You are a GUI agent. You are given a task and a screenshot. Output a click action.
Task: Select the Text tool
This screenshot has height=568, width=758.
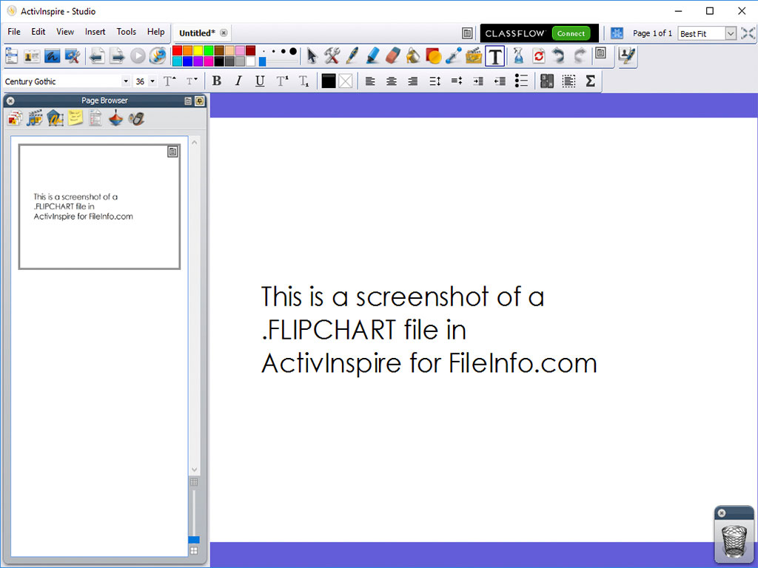(x=495, y=56)
